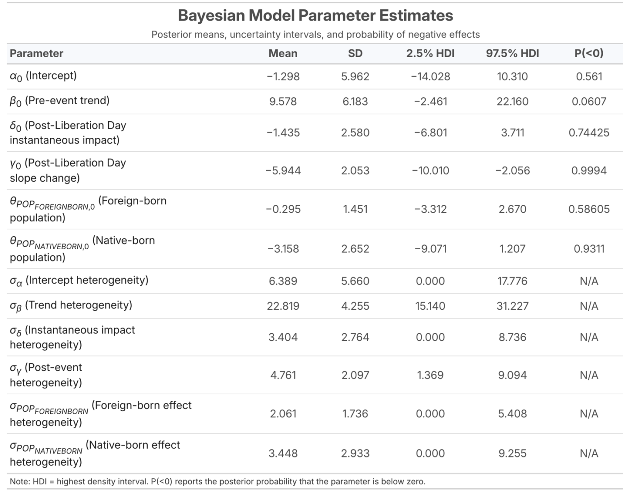Click the α0 (Intercept) row label

[x=43, y=76]
